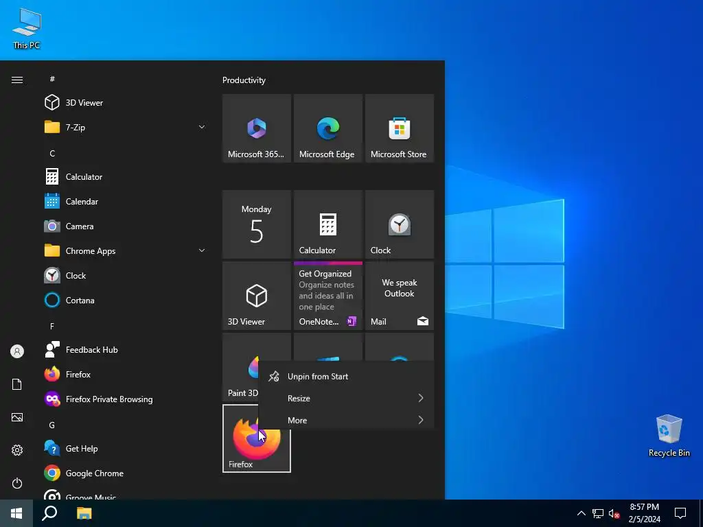Launch Google Chrome from the app list
Viewport: 703px width, 527px height.
[125, 473]
